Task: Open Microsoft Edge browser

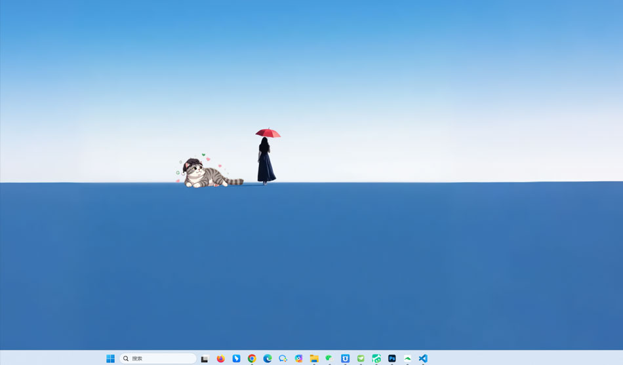Action: click(x=268, y=358)
